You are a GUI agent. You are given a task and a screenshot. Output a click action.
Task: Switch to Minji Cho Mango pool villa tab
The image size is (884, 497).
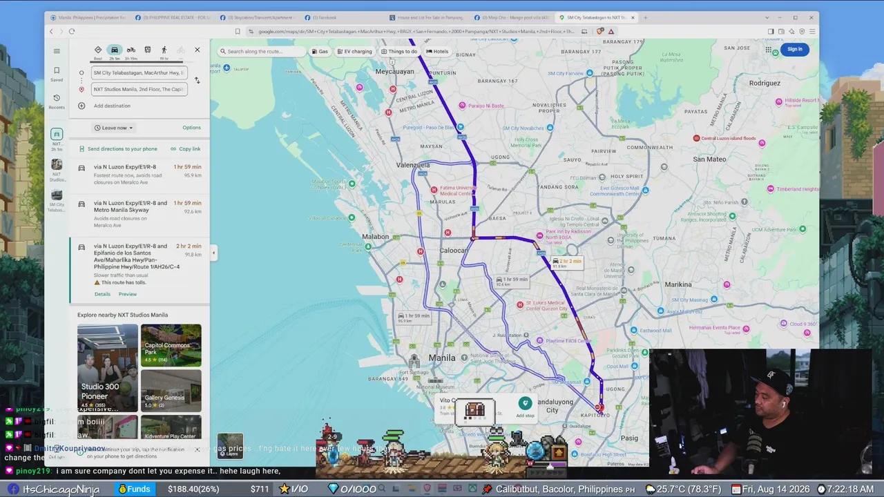coord(512,17)
